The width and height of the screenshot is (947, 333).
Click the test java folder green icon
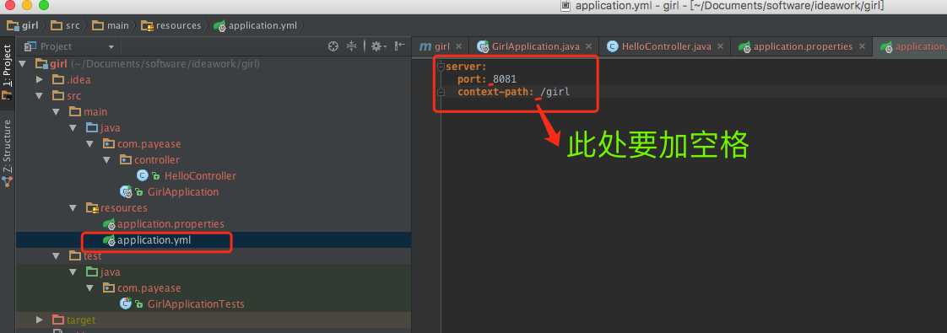tap(92, 272)
